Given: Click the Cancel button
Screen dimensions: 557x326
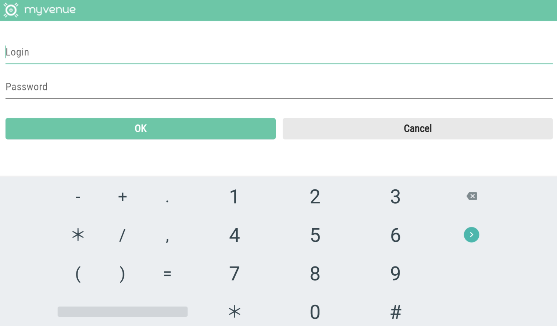Looking at the screenshot, I should point(418,129).
